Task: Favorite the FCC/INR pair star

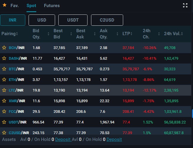Action: point(4,111)
